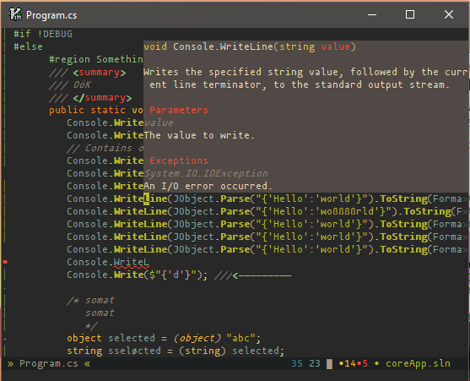
Task: Click the opening <summary> doc tag
Action: [100, 73]
